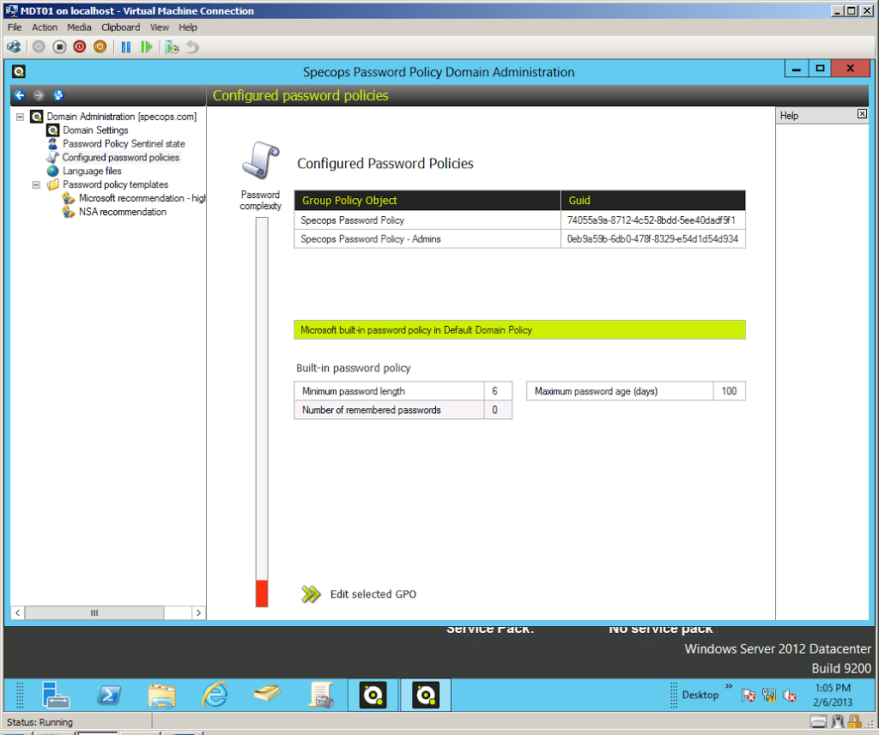The height and width of the screenshot is (735, 879).
Task: Open the Help menu in menu bar
Action: click(188, 27)
